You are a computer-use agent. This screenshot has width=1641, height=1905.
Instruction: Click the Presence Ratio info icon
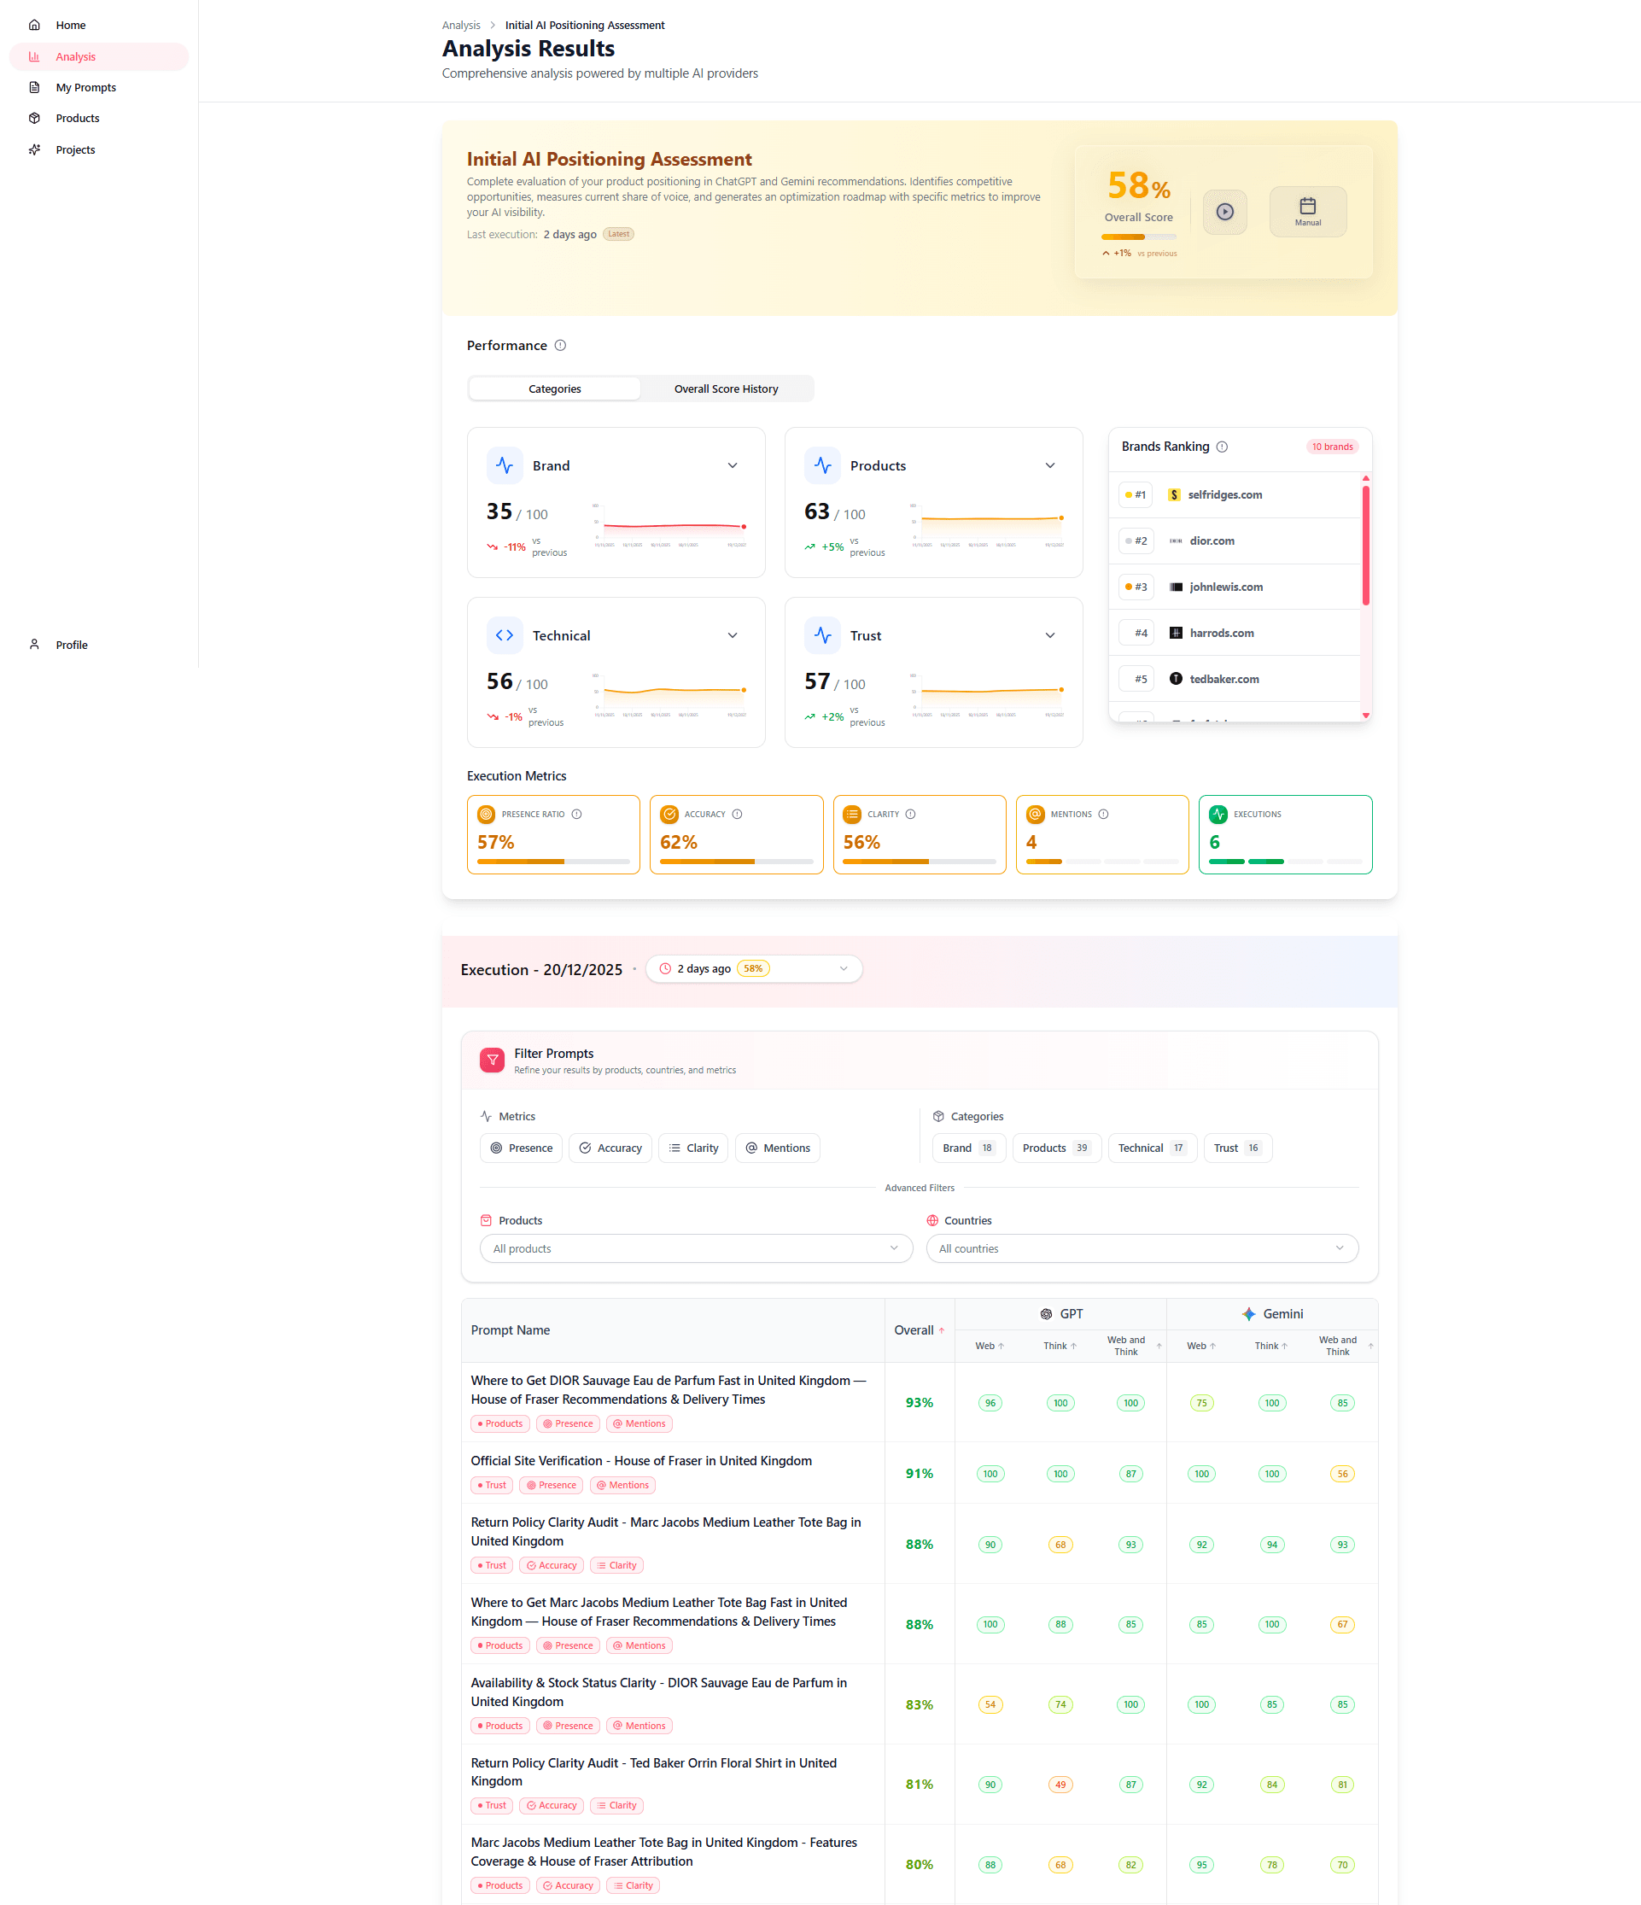click(x=576, y=815)
